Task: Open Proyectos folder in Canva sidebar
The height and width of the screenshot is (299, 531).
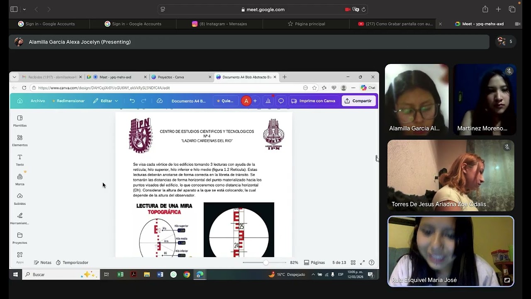Action: (19, 238)
